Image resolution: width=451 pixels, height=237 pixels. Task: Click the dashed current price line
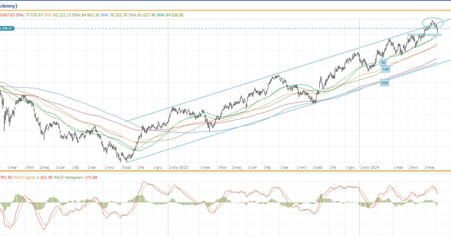pos(225,28)
